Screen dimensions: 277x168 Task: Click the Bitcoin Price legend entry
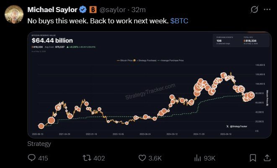point(124,60)
